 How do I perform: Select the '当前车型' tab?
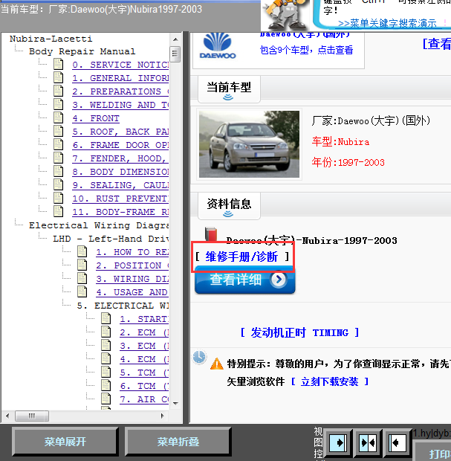click(229, 89)
